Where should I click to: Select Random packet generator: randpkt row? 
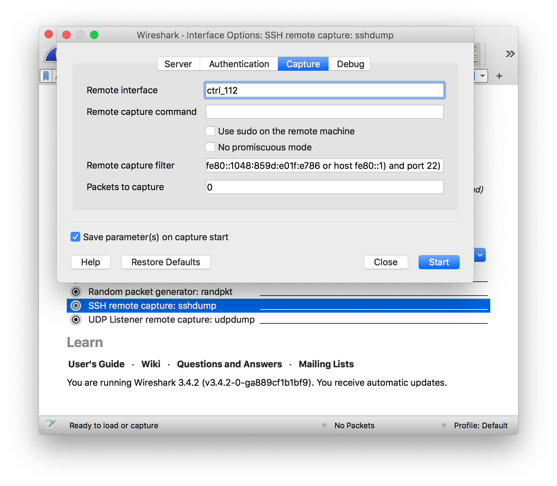coord(278,292)
